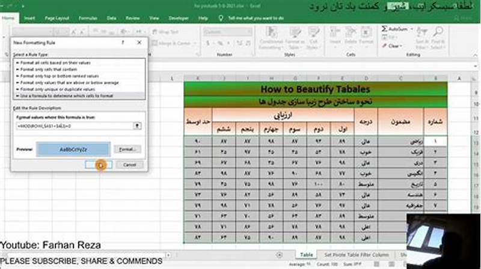Confirm the rule with the OK button

[x=99, y=165]
